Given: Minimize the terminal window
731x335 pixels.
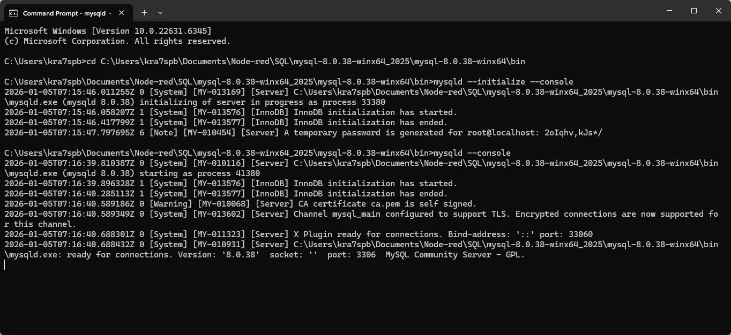Looking at the screenshot, I should tap(669, 11).
